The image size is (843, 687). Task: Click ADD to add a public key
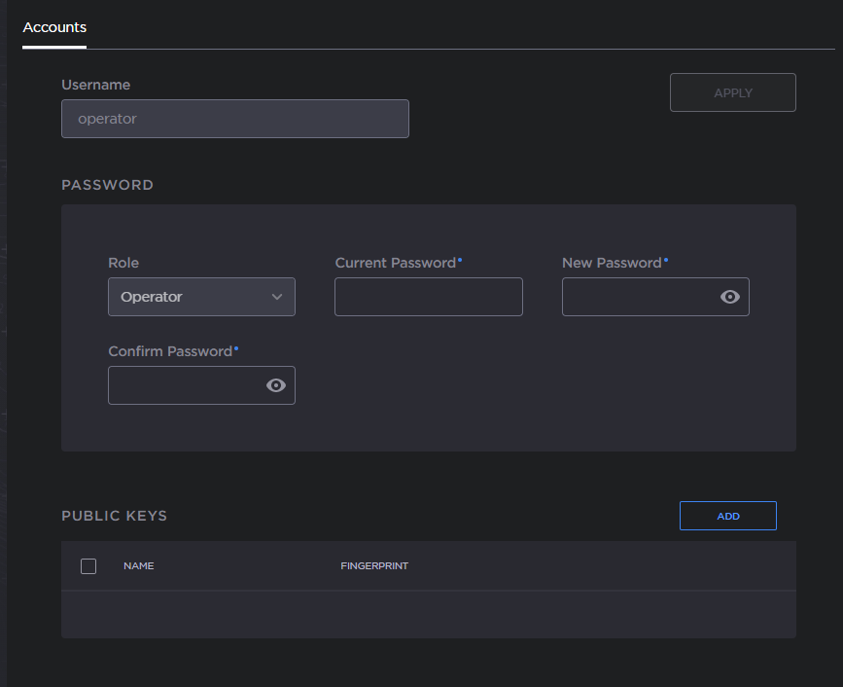[727, 516]
